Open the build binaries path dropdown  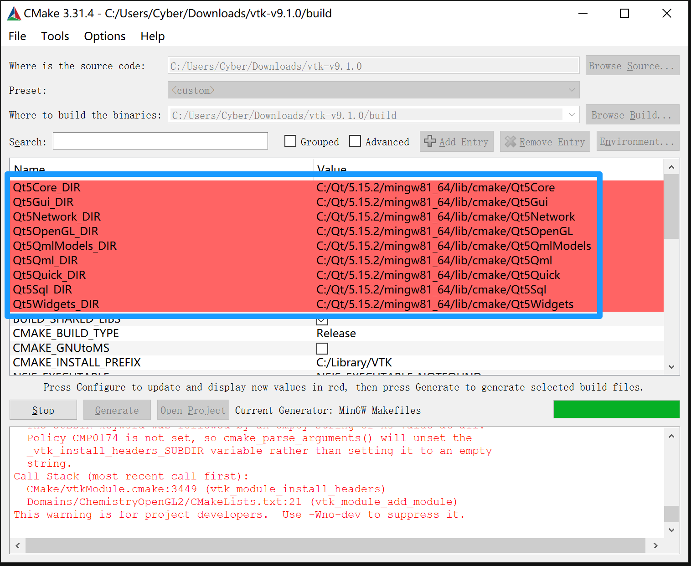point(572,115)
